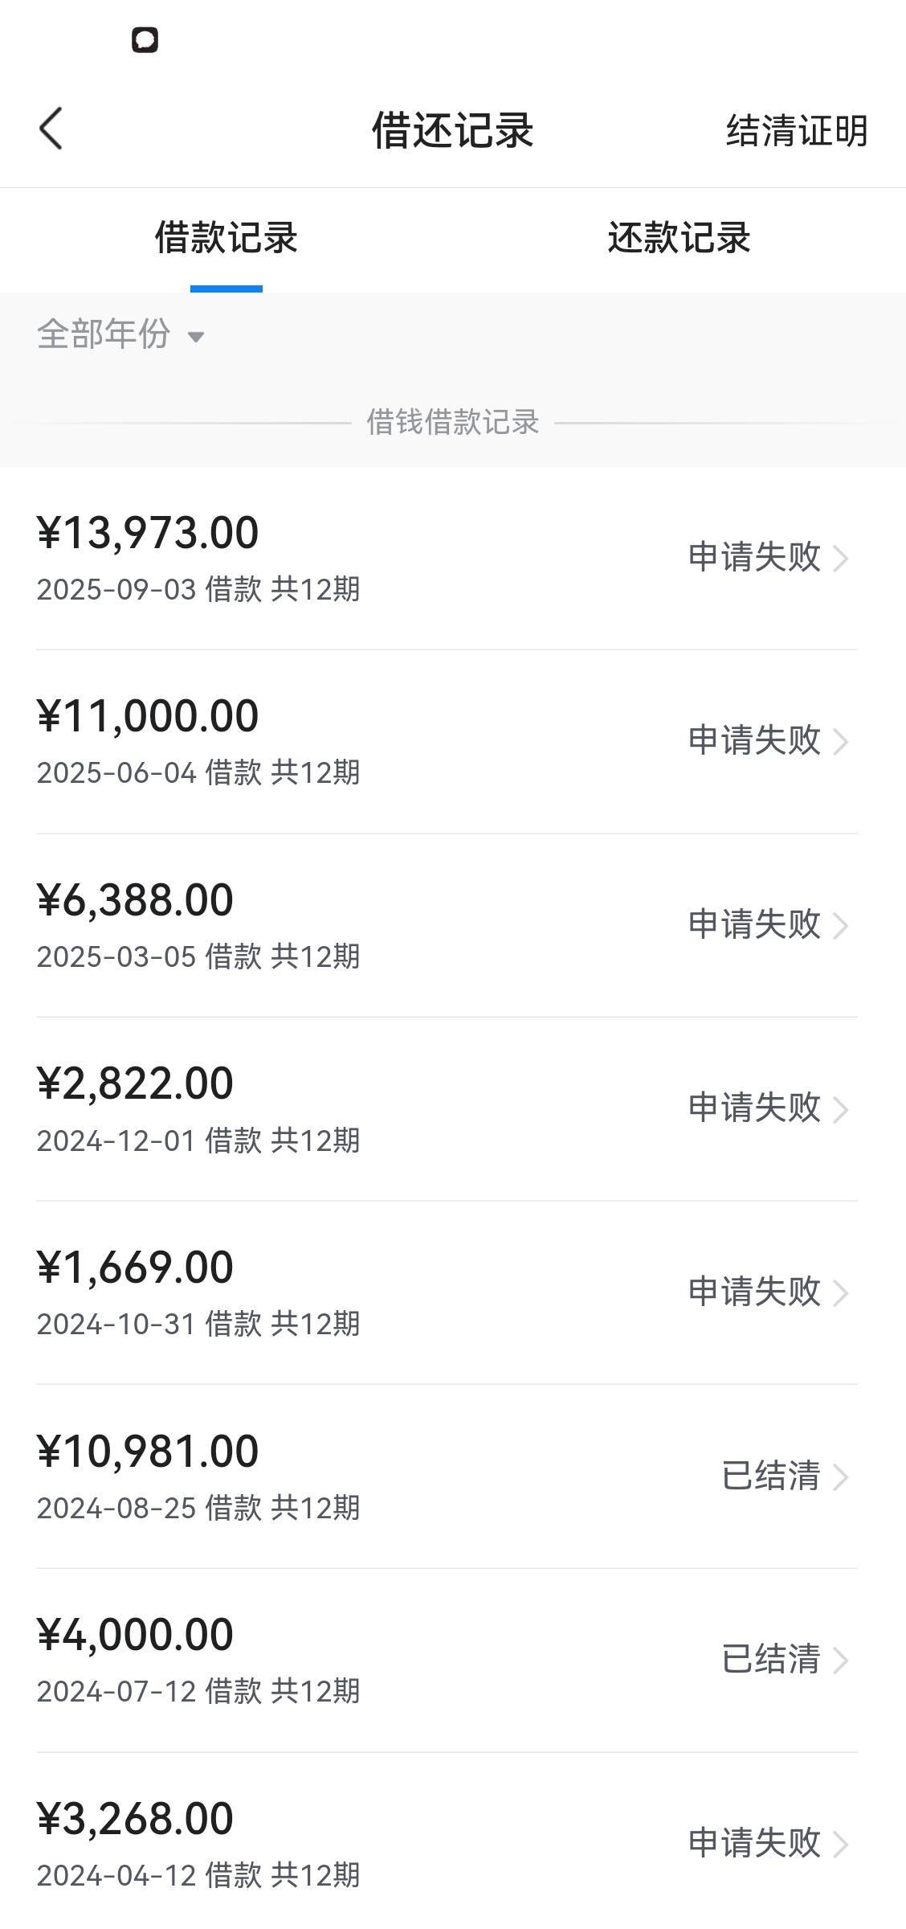Select the 借款记录 tab
This screenshot has height=1929, width=906.
[226, 239]
